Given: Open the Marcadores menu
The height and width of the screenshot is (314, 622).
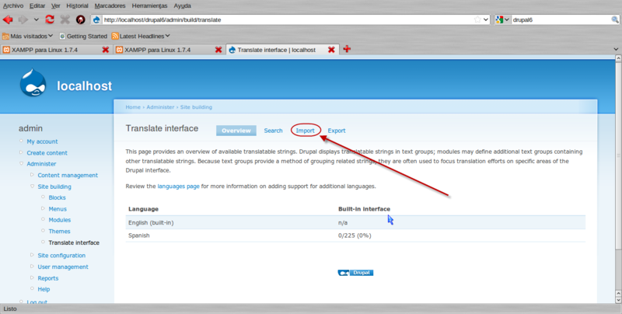Looking at the screenshot, I should point(110,5).
